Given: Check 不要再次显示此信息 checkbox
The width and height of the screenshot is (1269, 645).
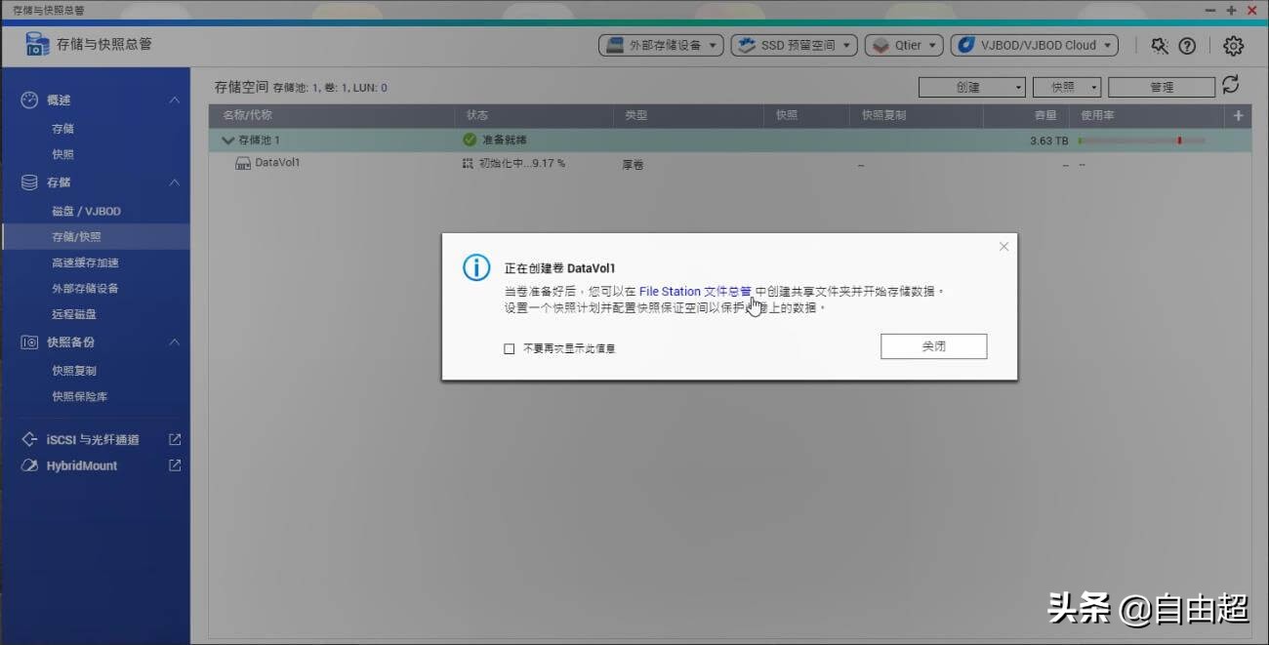Looking at the screenshot, I should (509, 347).
